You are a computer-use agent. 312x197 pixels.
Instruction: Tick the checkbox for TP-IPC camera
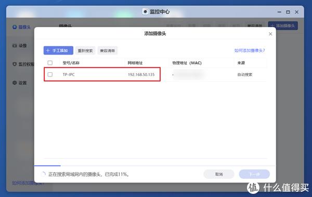[50, 74]
